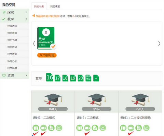The width and height of the screenshot is (164, 136).
Task: Click the orange checkmark badge on the textbook
Action: [53, 46]
